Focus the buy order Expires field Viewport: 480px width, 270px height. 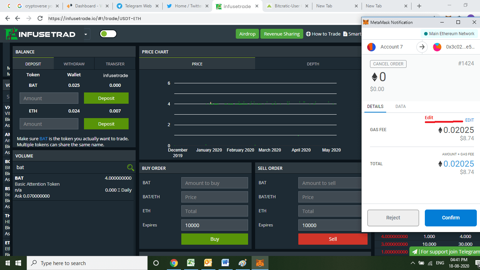[215, 225]
